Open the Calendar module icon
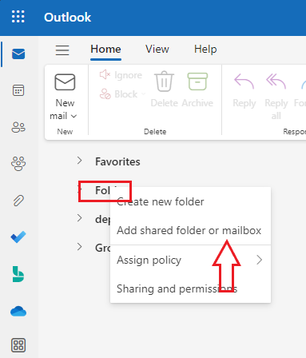 tap(18, 90)
